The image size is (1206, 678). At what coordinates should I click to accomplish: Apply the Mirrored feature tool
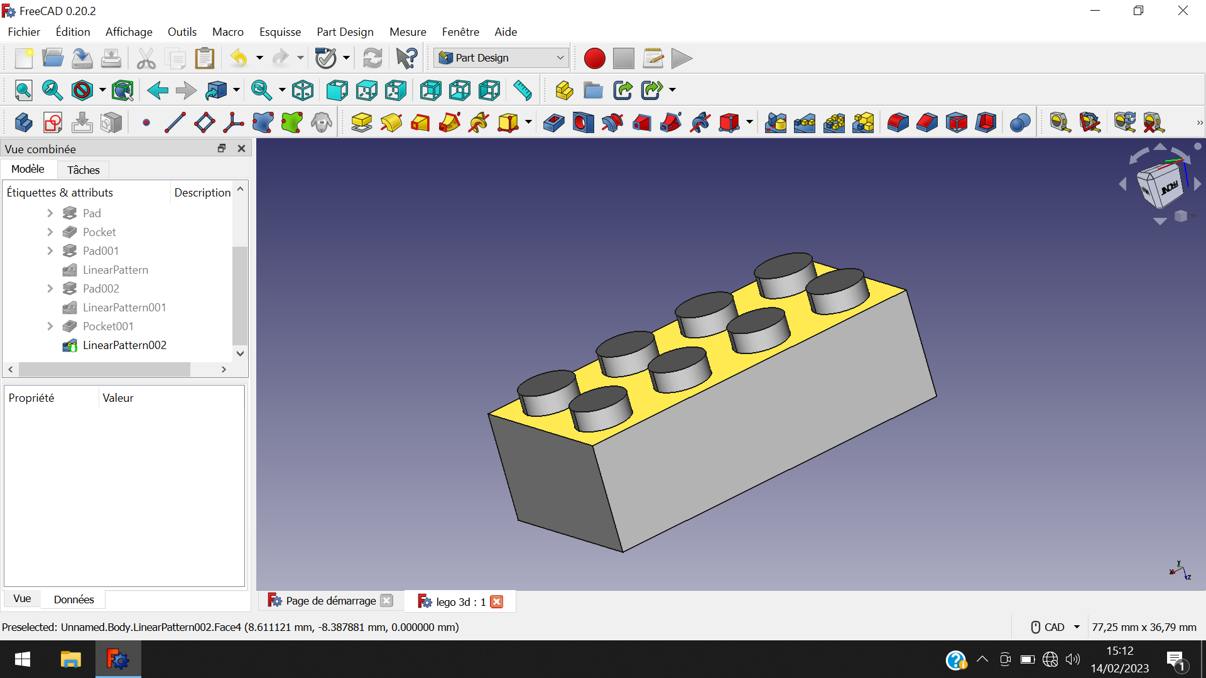point(775,122)
